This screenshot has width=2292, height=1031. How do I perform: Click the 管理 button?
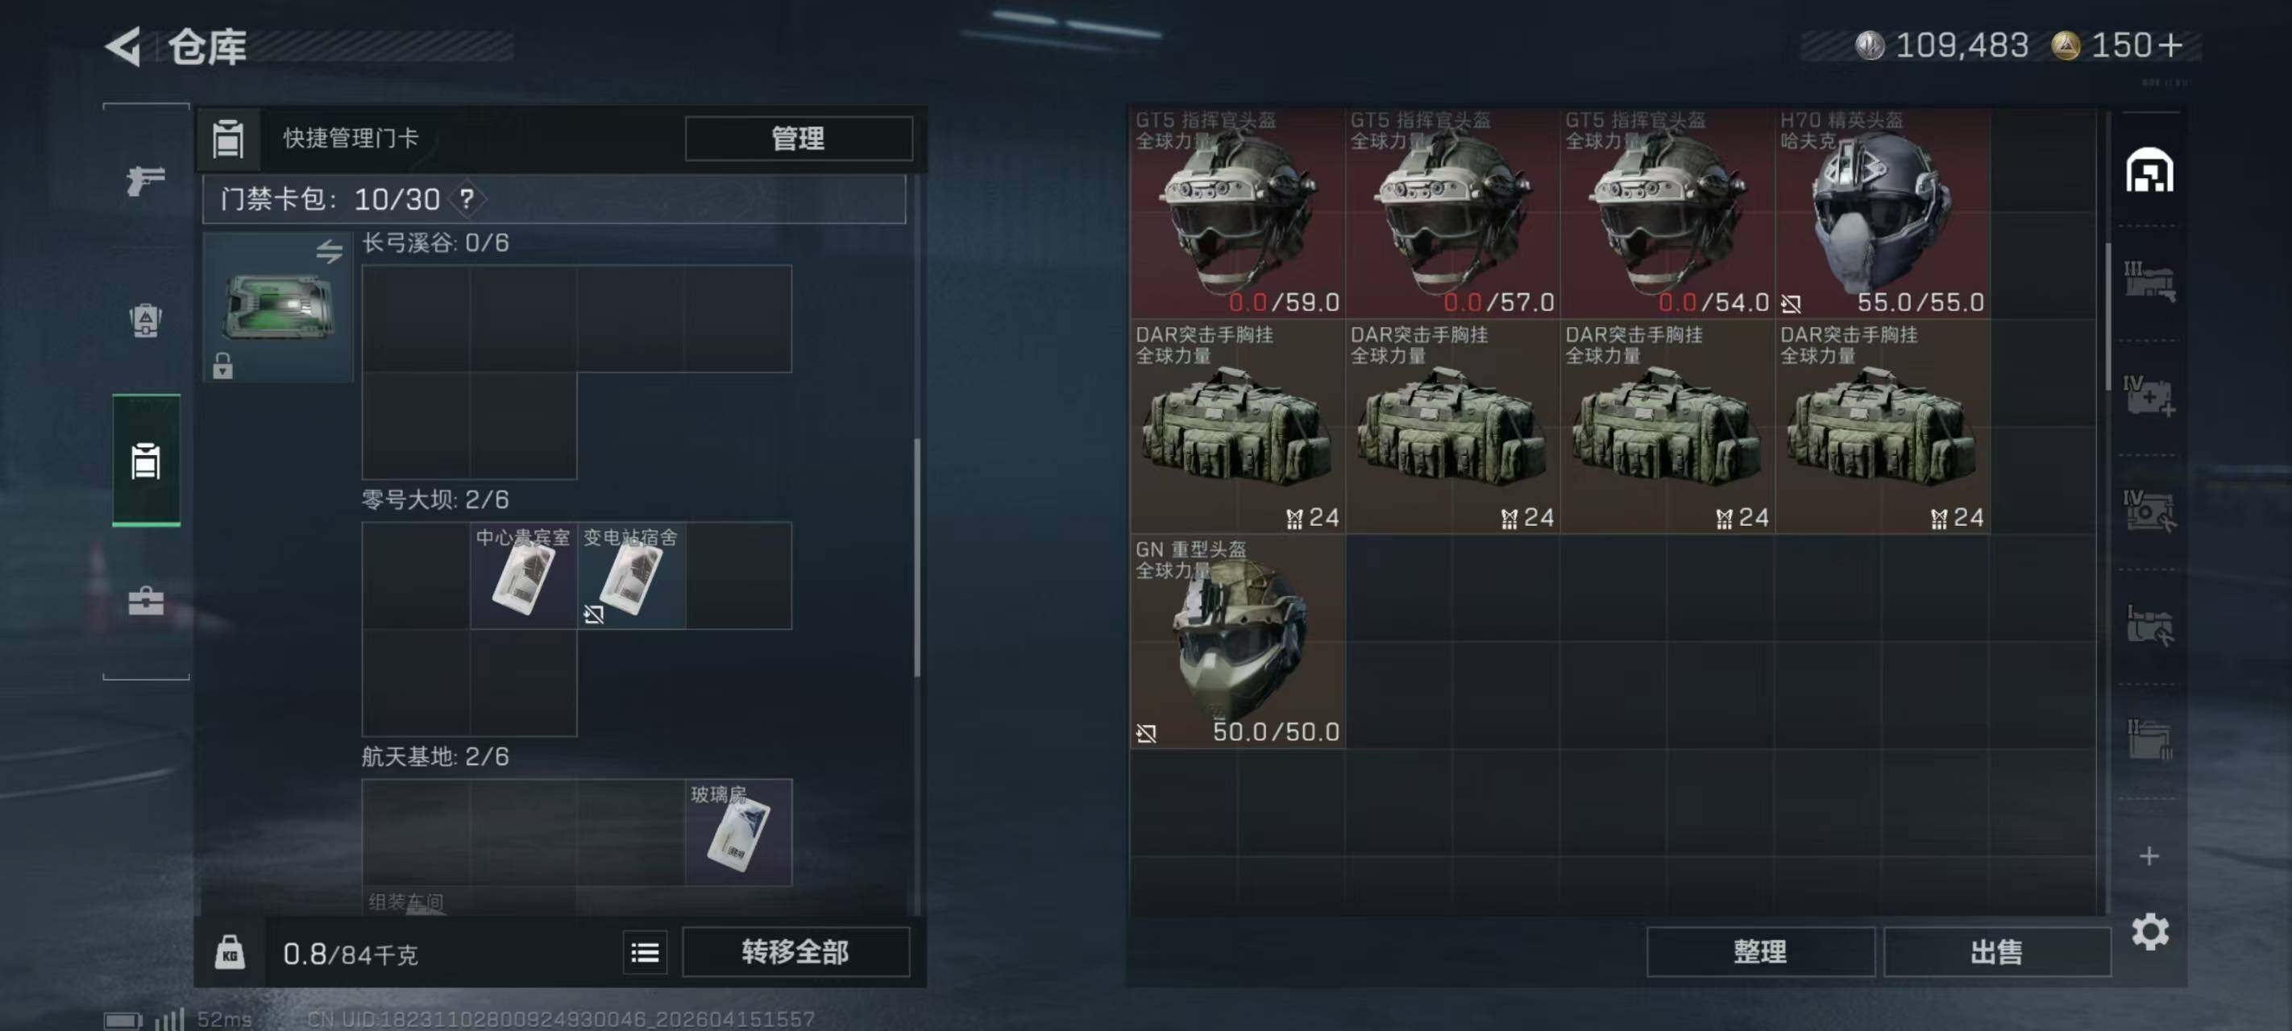click(798, 138)
